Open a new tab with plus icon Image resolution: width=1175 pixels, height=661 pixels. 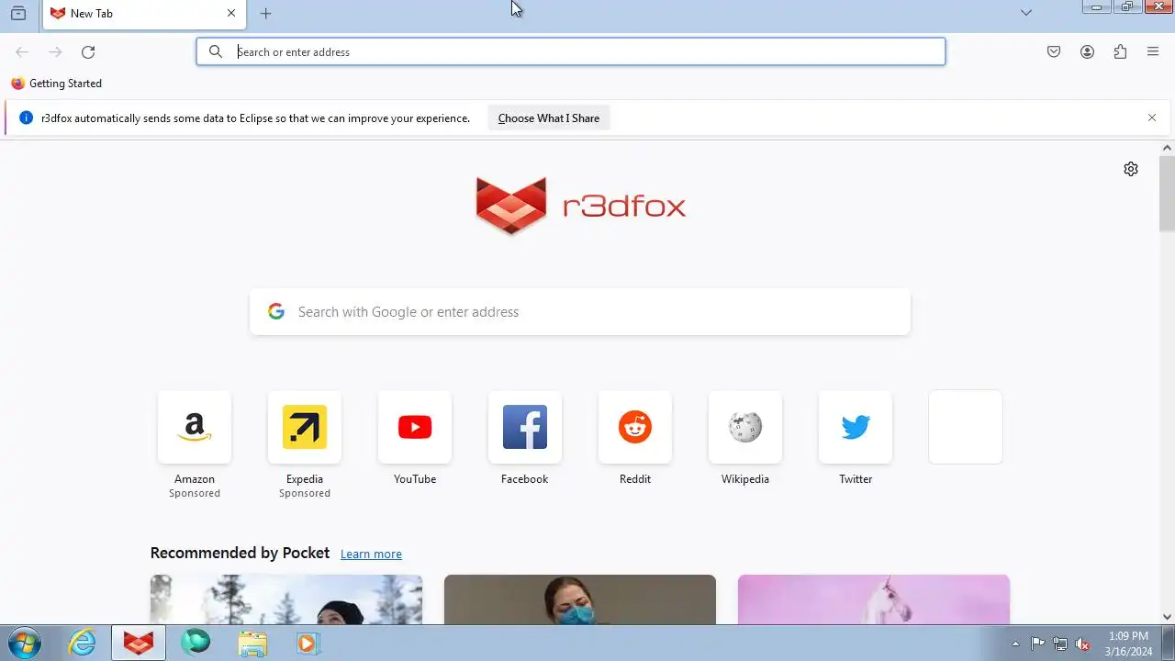pyautogui.click(x=266, y=14)
